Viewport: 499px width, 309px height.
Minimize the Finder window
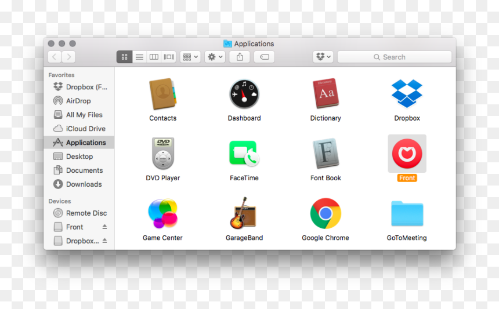pos(62,43)
